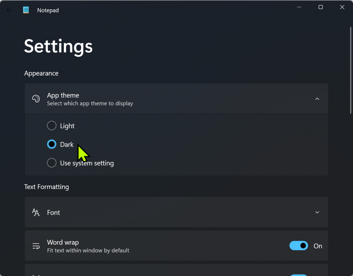
Task: Click the Text Formatting section label
Action: click(x=47, y=187)
